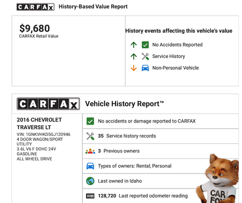The width and height of the screenshot is (242, 203).
Task: Click blue car icon next to Non-Personal Vehicle
Action: pyautogui.click(x=145, y=68)
